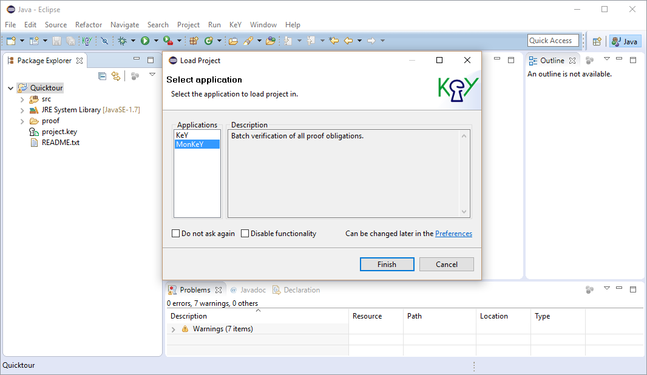
Task: Click the Back navigation arrow icon
Action: point(348,41)
